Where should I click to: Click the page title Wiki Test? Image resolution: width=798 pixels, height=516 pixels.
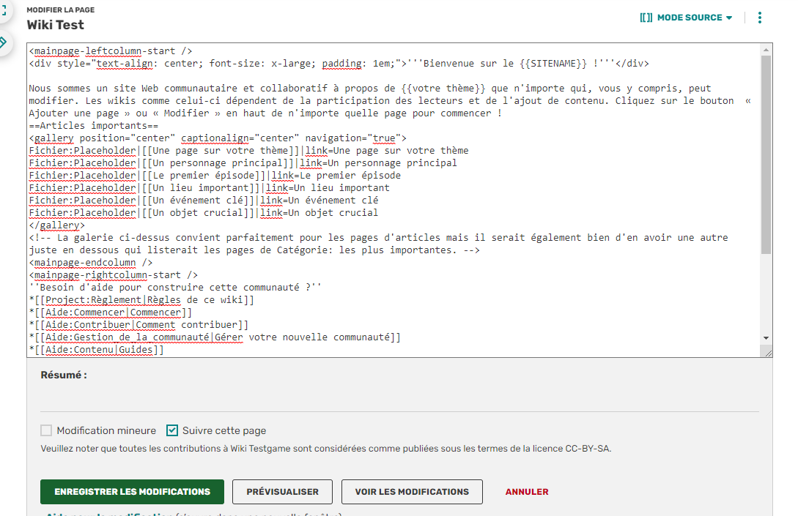click(x=56, y=25)
